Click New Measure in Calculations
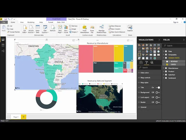The image size is (186, 140). tap(115, 26)
